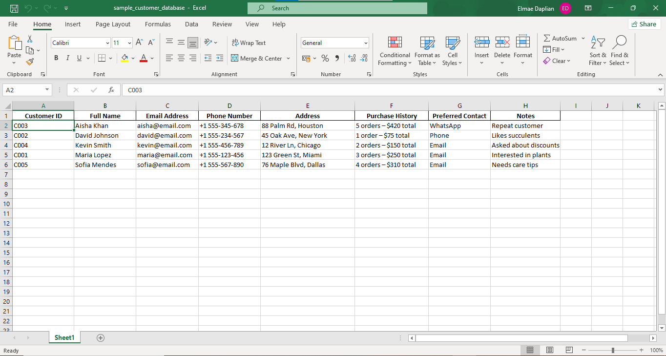This screenshot has height=356, width=666.
Task: Switch to Normal view in status bar
Action: tap(530, 350)
